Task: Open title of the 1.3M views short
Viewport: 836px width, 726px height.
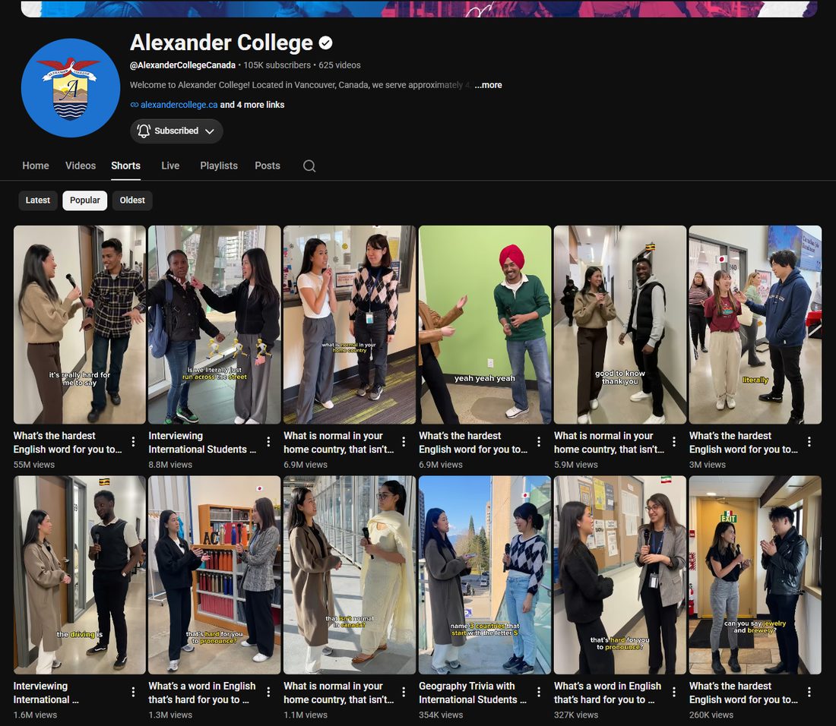Action: click(202, 693)
